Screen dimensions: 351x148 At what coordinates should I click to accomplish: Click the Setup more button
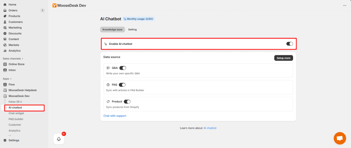click(x=283, y=58)
